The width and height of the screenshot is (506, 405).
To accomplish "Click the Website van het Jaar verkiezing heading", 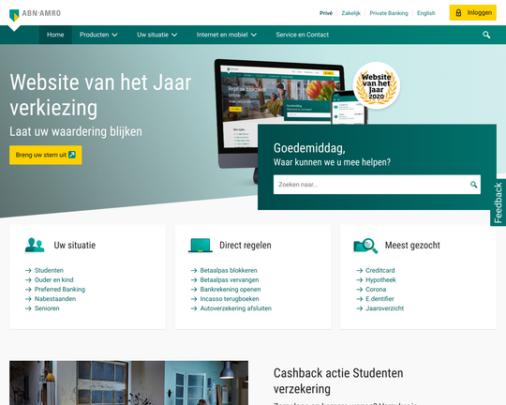I will point(100,95).
